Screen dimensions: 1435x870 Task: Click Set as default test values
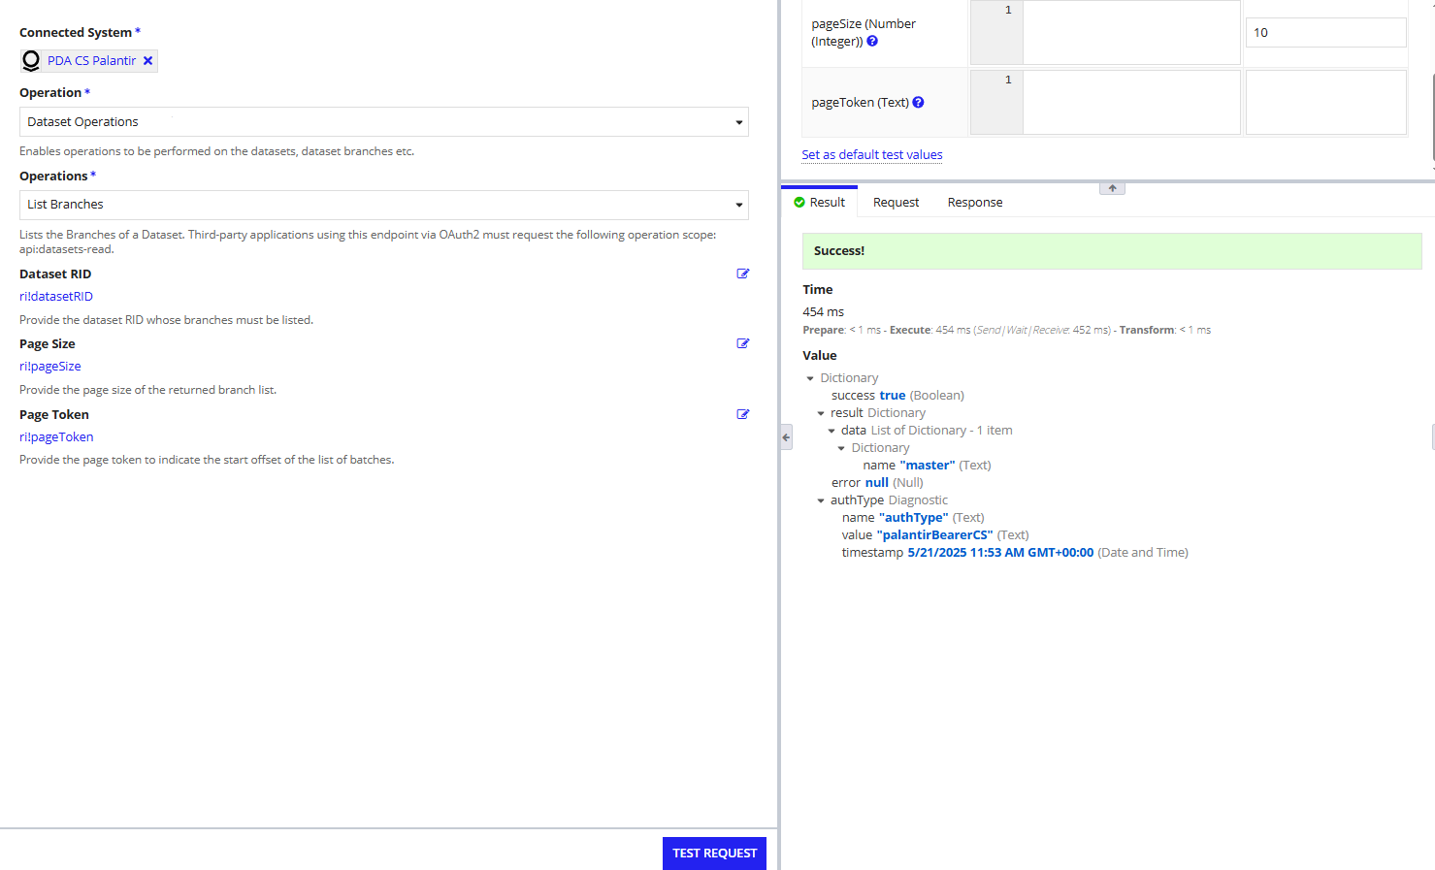(x=872, y=155)
